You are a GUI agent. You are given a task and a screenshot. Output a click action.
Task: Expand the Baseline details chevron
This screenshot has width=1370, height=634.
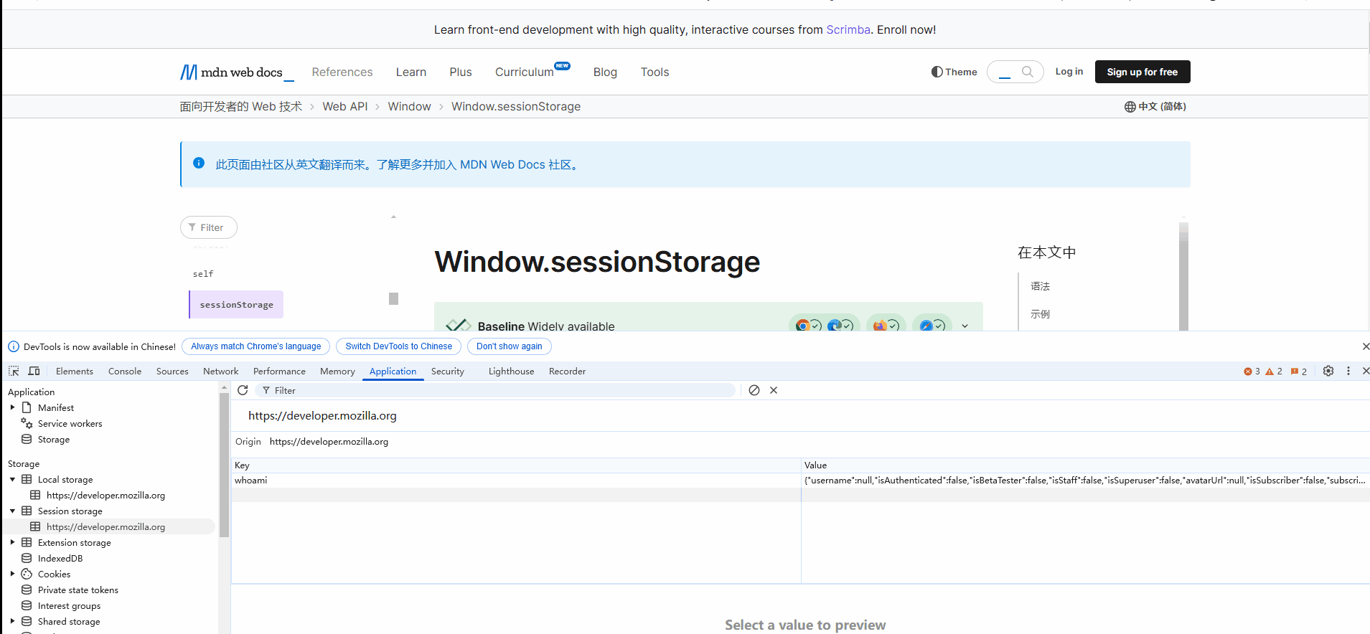tap(965, 326)
